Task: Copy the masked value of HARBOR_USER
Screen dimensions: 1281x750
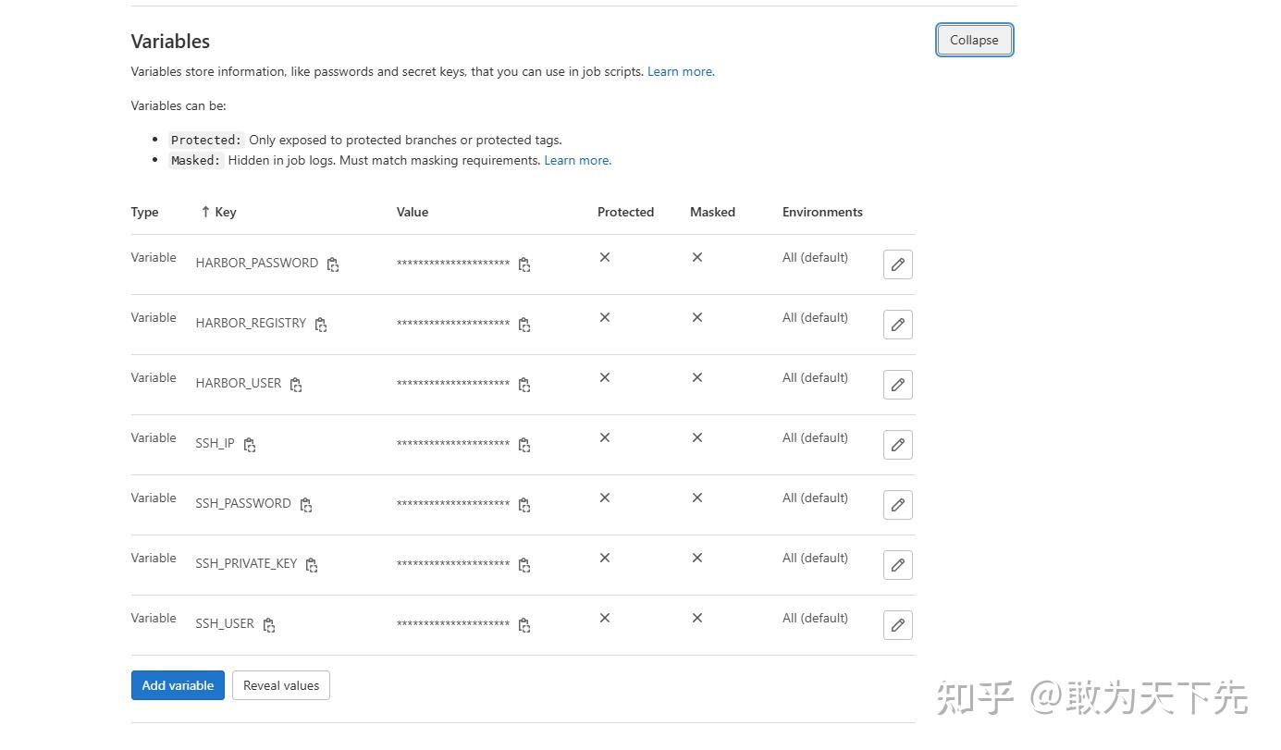Action: [x=524, y=385]
